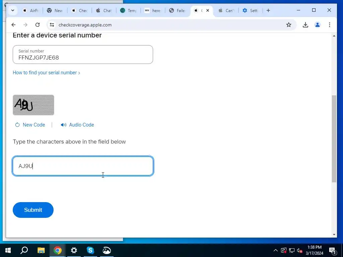This screenshot has width=343, height=257.
Task: Minimize the Chrome window
Action: point(298,10)
